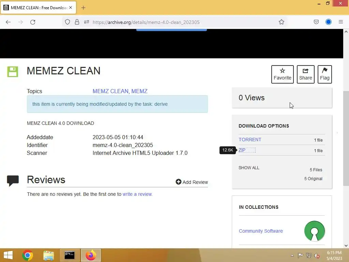Click the browser Forward arrow

[x=20, y=22]
